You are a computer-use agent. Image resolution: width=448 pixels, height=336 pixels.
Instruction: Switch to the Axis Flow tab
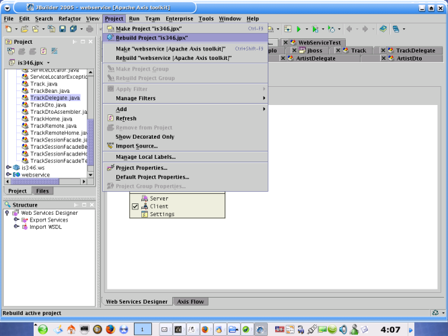coord(192,302)
